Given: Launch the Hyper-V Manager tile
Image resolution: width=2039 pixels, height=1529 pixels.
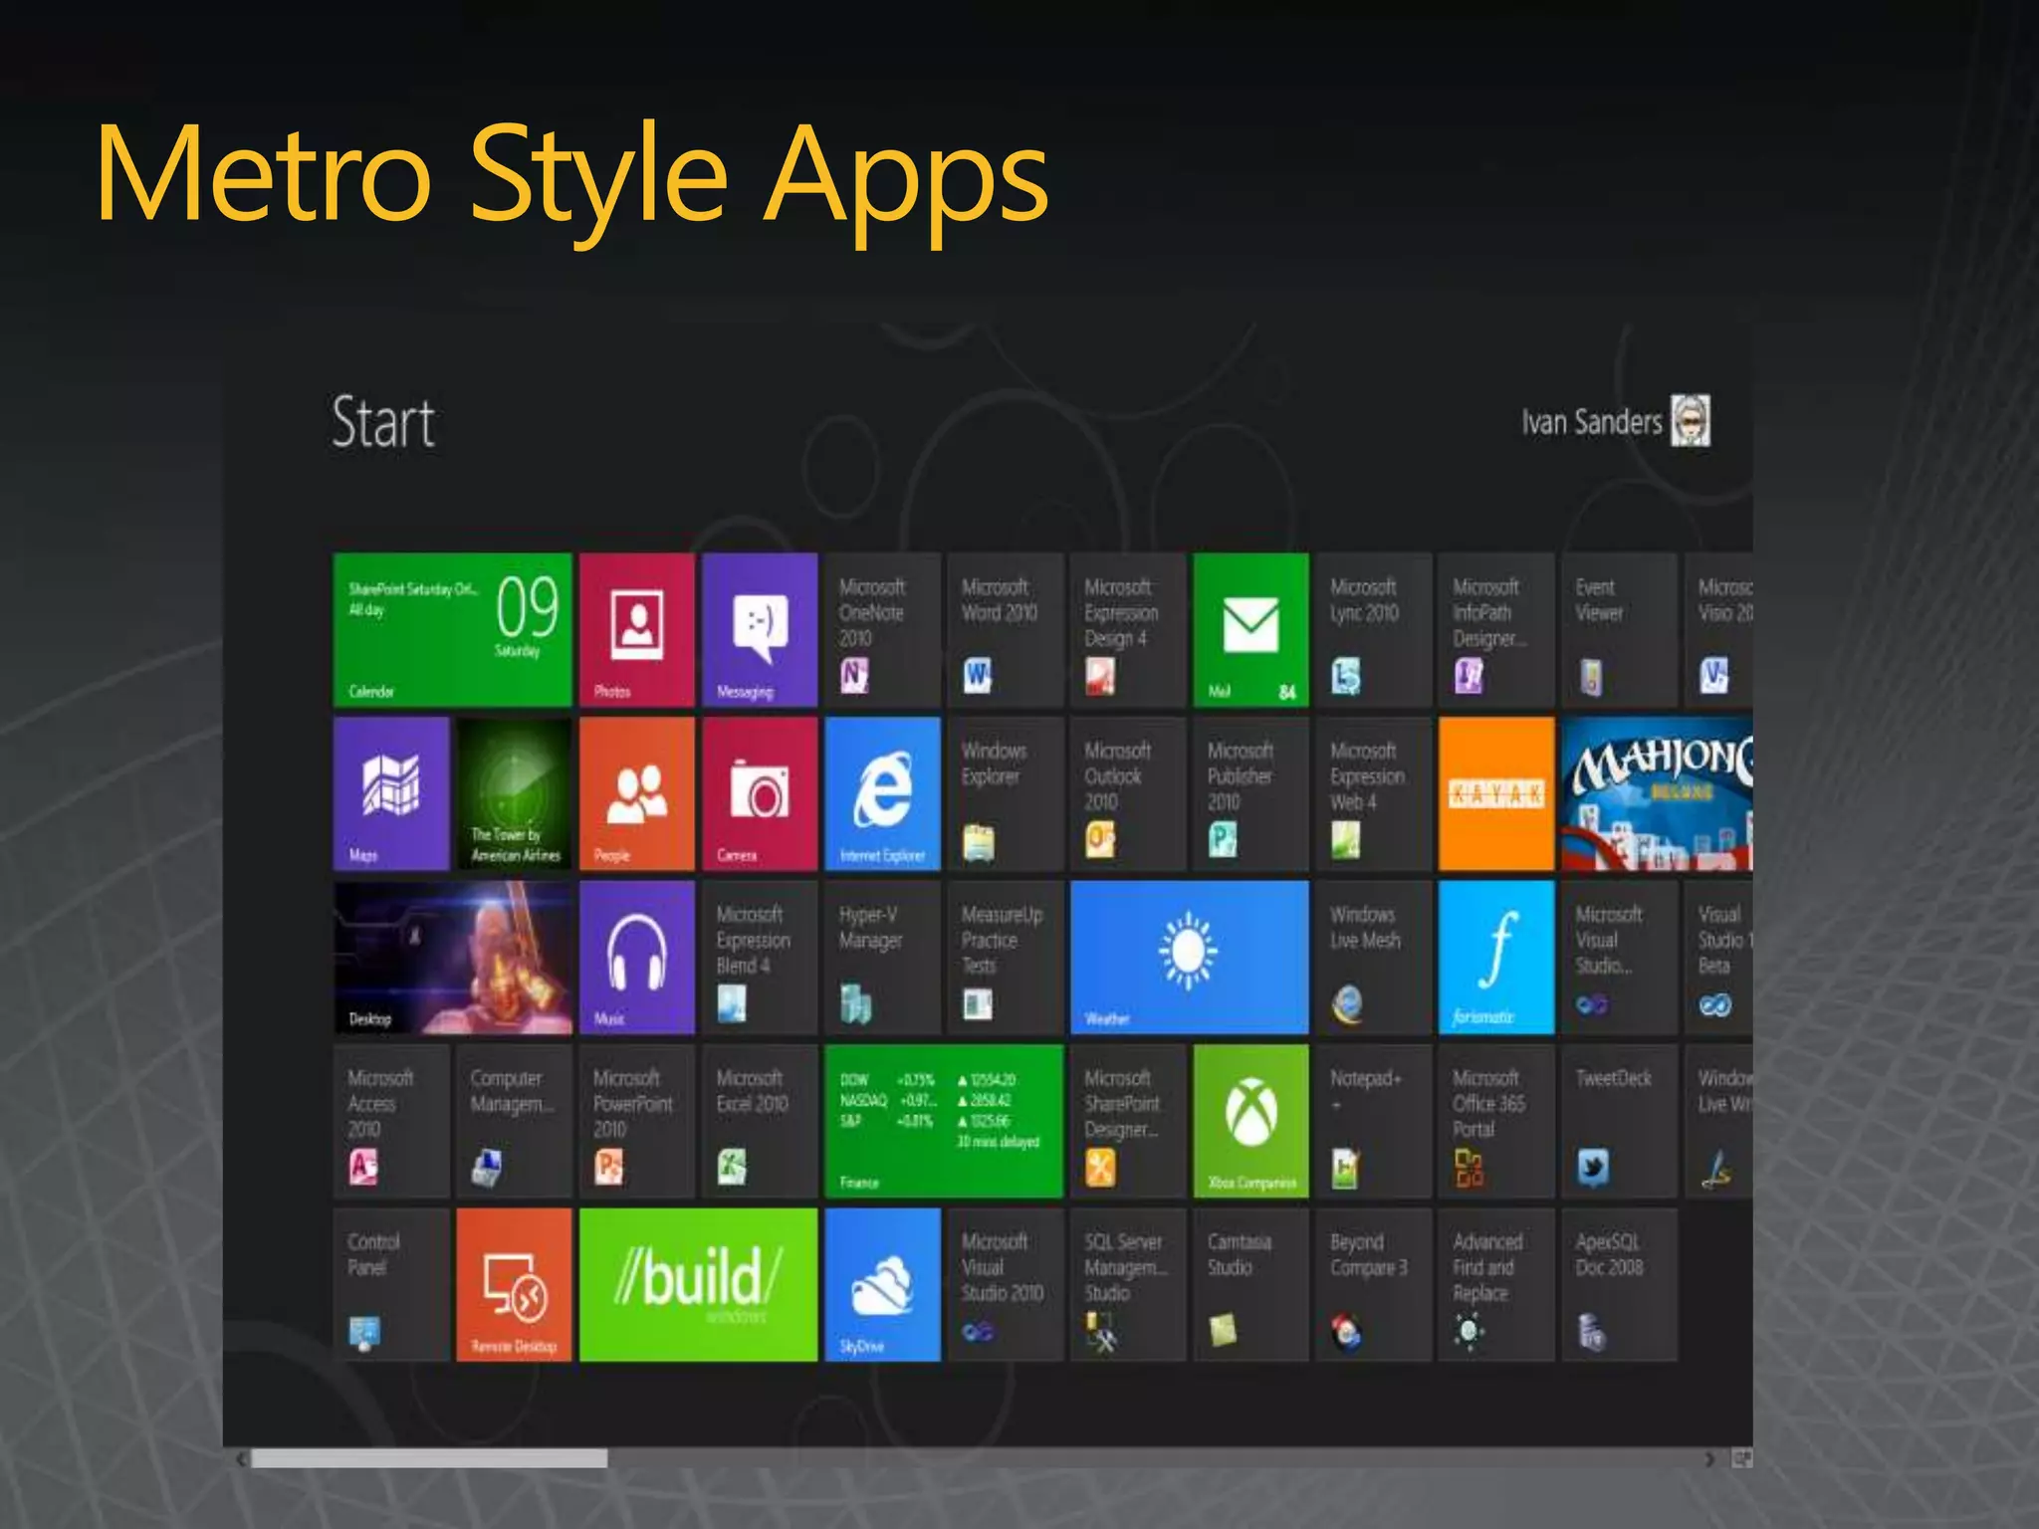Looking at the screenshot, I should tap(882, 958).
